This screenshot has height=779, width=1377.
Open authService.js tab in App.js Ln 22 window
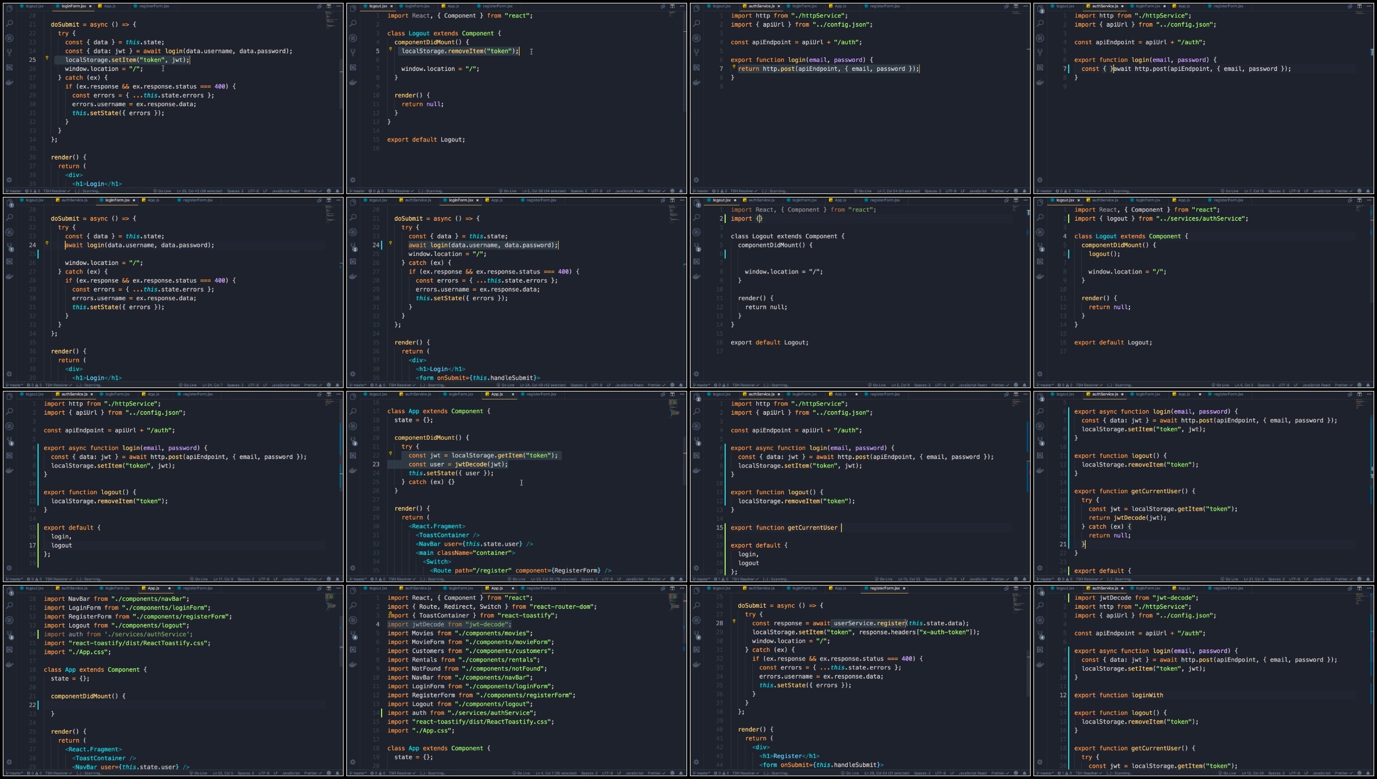pyautogui.click(x=74, y=588)
